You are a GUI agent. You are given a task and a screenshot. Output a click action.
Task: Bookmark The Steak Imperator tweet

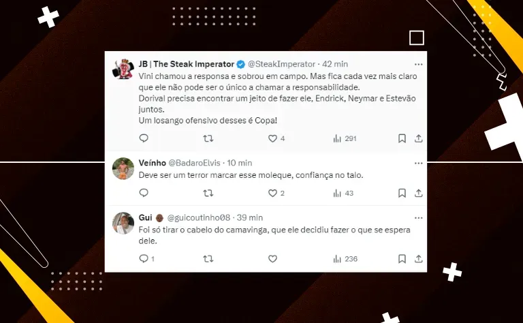(x=402, y=138)
